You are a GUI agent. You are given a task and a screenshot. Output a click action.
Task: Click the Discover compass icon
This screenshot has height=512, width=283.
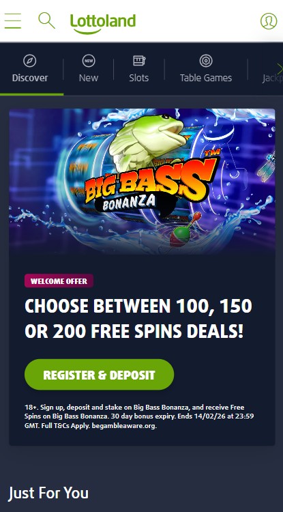(x=30, y=61)
